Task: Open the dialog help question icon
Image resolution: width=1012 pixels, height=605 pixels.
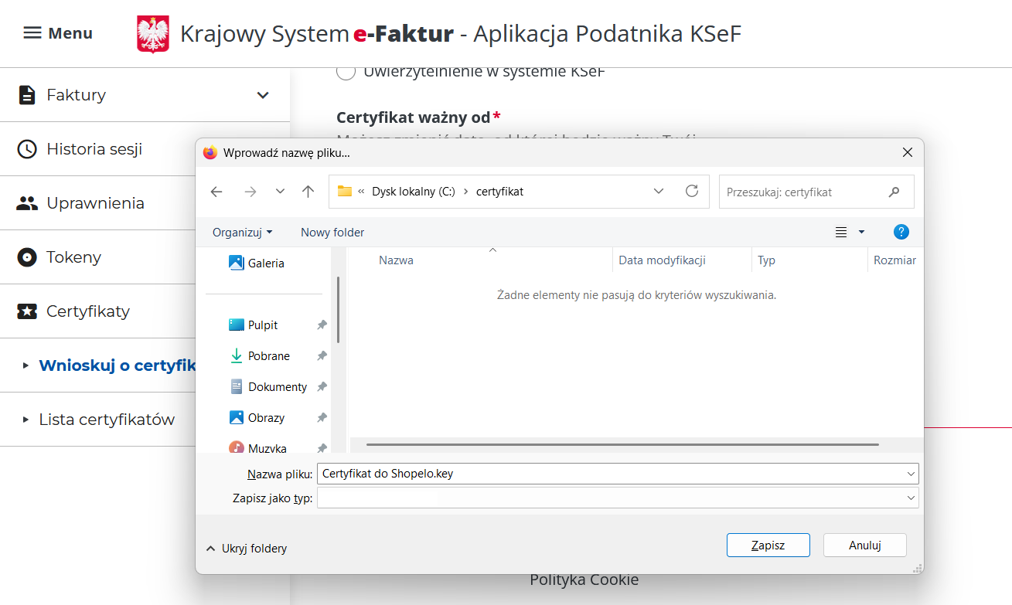Action: (901, 232)
